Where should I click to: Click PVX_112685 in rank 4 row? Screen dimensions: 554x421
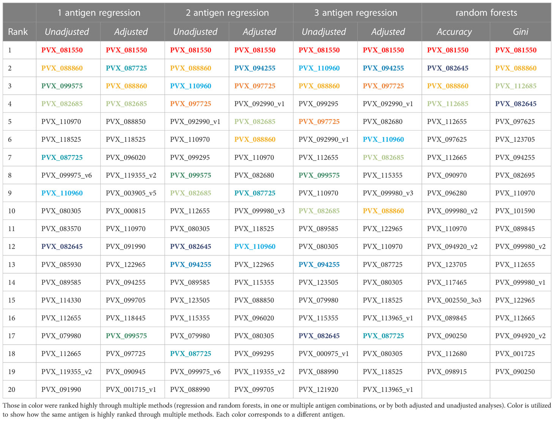click(x=448, y=104)
